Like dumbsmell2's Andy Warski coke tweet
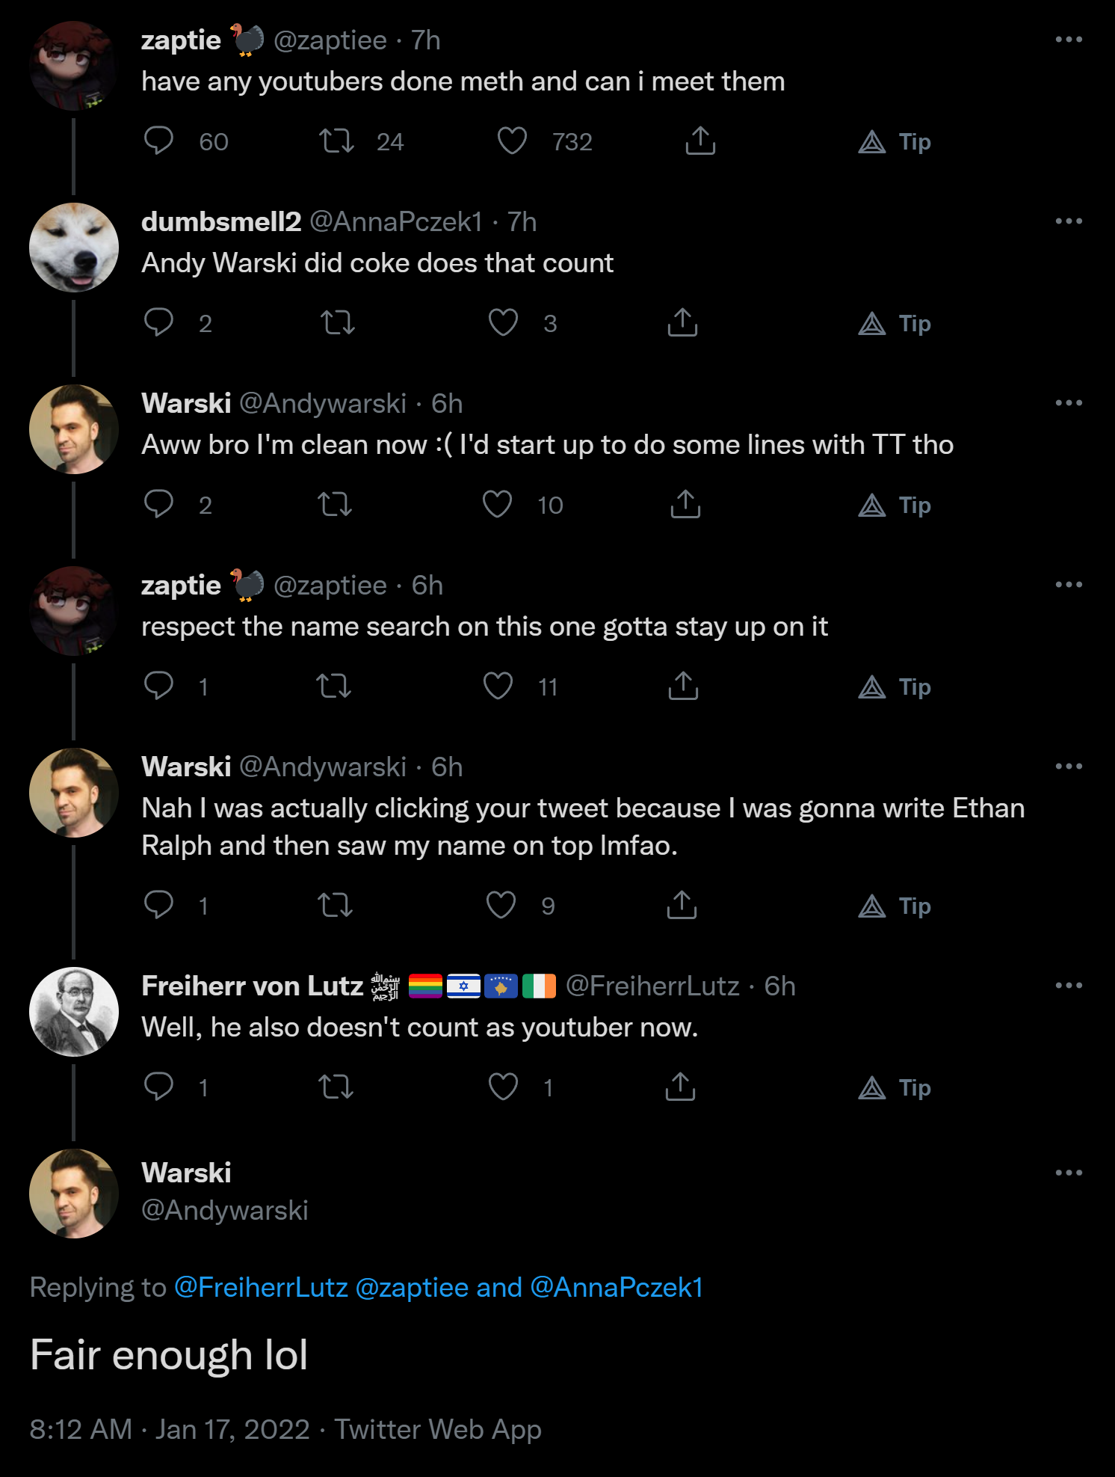Screen dimensions: 1115x1477 [x=503, y=322]
